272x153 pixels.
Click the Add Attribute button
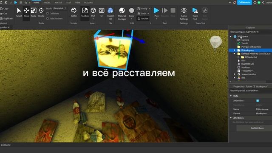click(257, 128)
